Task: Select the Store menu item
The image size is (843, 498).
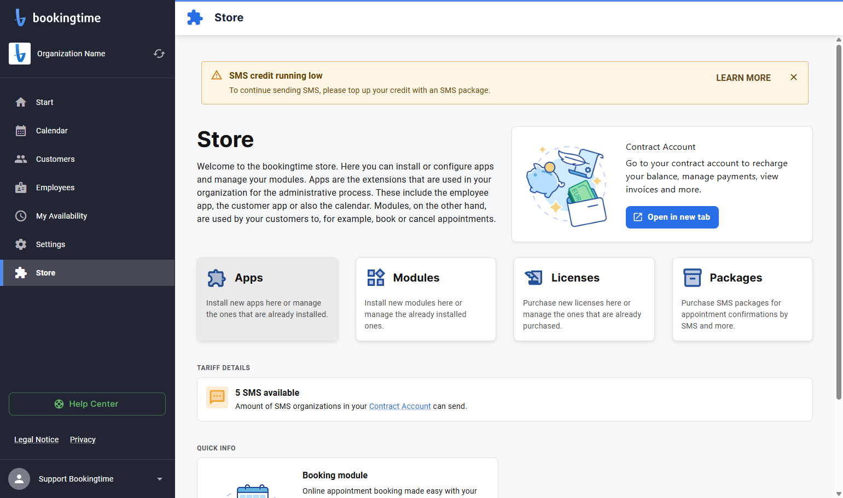Action: tap(88, 273)
